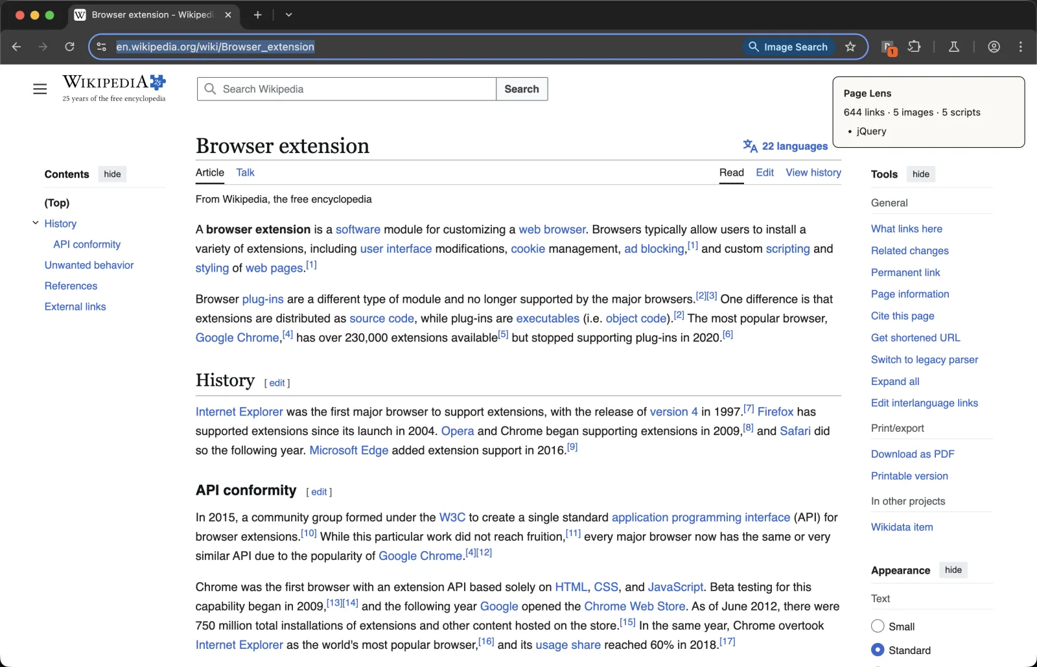The height and width of the screenshot is (667, 1037).
Task: Click the Image Search chip in address bar
Action: (788, 47)
